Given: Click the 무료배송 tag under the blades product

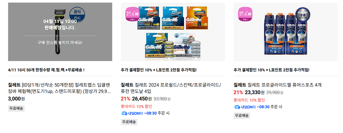Looking at the screenshot, I should (129, 122).
